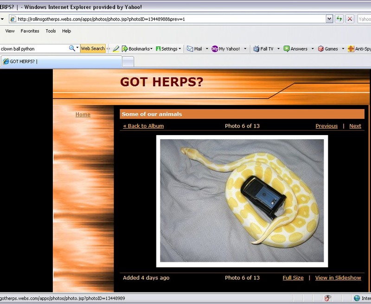Click the Games dice icon

click(320, 49)
